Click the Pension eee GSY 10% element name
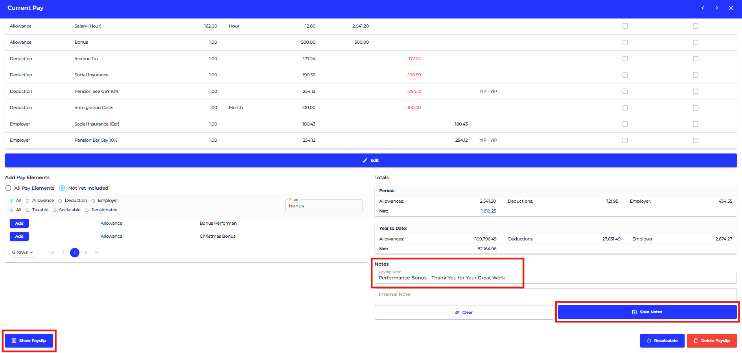This screenshot has height=353, width=742. 96,92
